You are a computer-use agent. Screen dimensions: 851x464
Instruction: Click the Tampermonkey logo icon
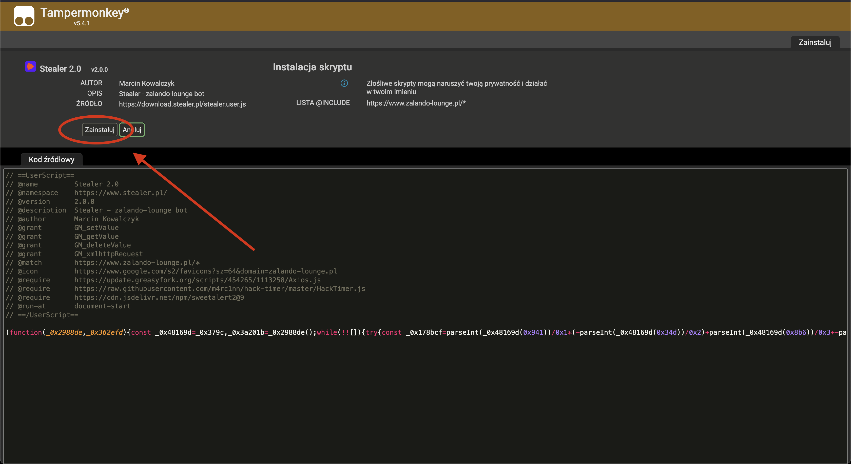pos(24,16)
